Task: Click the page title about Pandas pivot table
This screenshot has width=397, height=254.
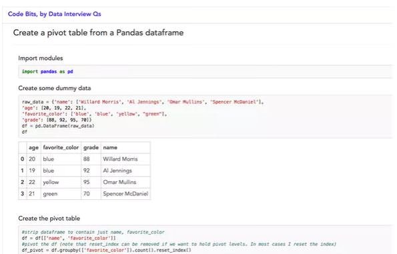Action: pyautogui.click(x=98, y=33)
